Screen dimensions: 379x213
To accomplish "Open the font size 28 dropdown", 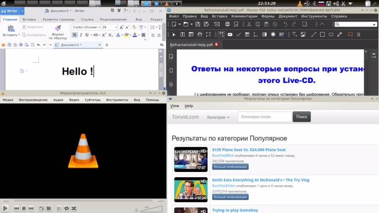I will (116, 27).
